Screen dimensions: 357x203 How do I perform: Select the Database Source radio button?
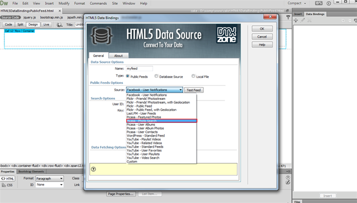pyautogui.click(x=156, y=76)
